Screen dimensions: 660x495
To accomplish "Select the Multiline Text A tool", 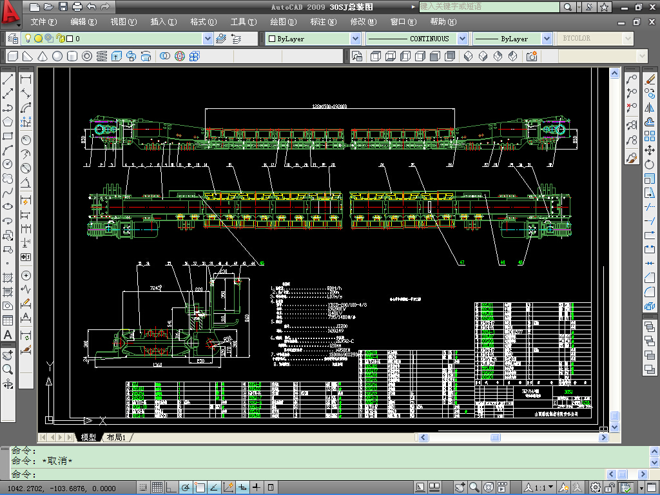I will [x=8, y=335].
